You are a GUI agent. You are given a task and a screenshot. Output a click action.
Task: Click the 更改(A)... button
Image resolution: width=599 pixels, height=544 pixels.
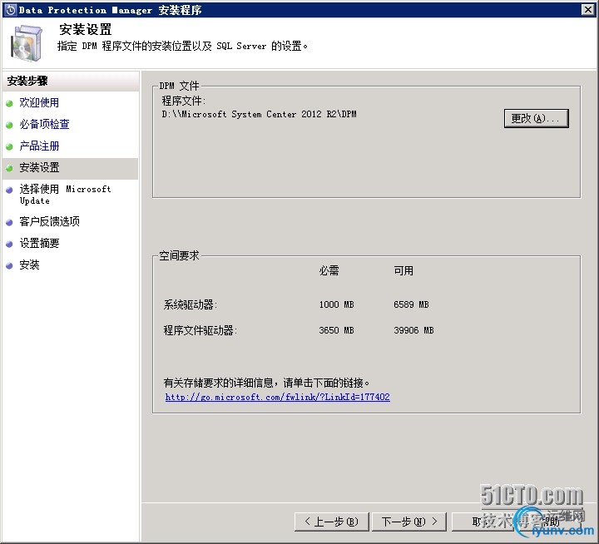(537, 118)
